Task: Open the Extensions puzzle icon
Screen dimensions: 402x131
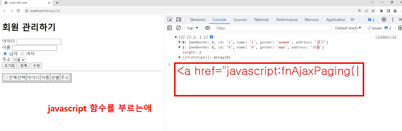Action: pyautogui.click(x=382, y=11)
